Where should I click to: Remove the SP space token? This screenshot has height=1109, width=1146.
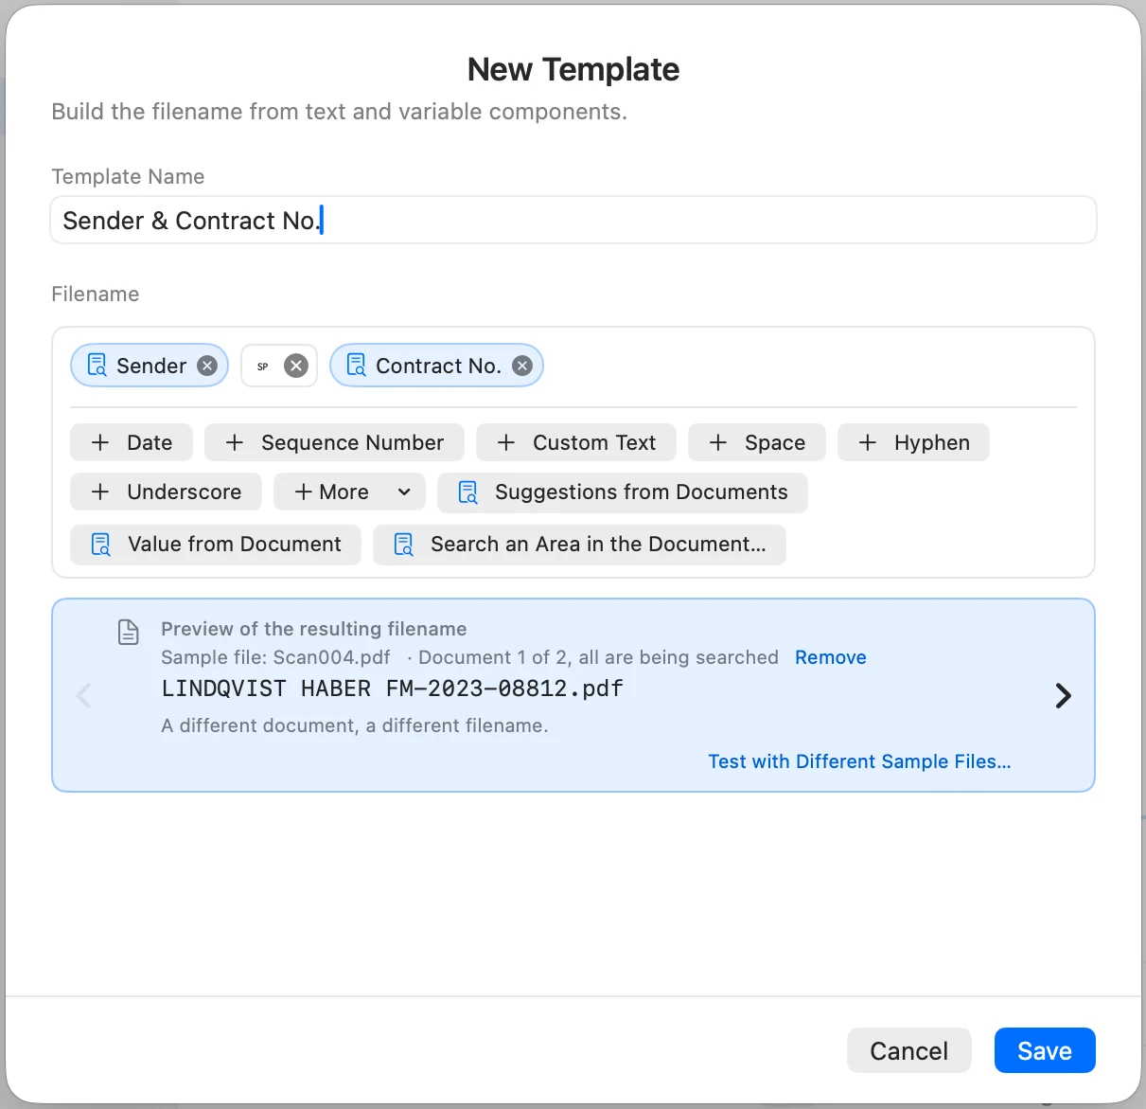click(296, 366)
